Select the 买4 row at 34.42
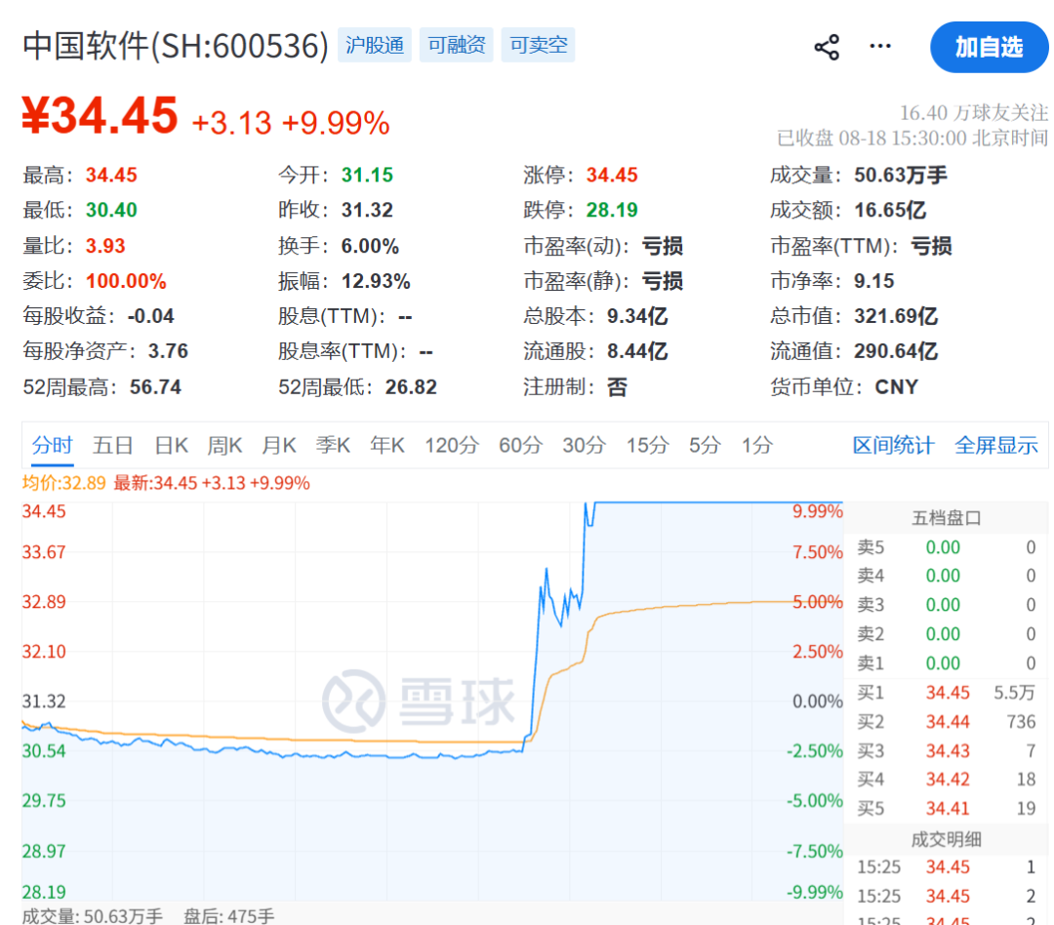 (x=946, y=780)
